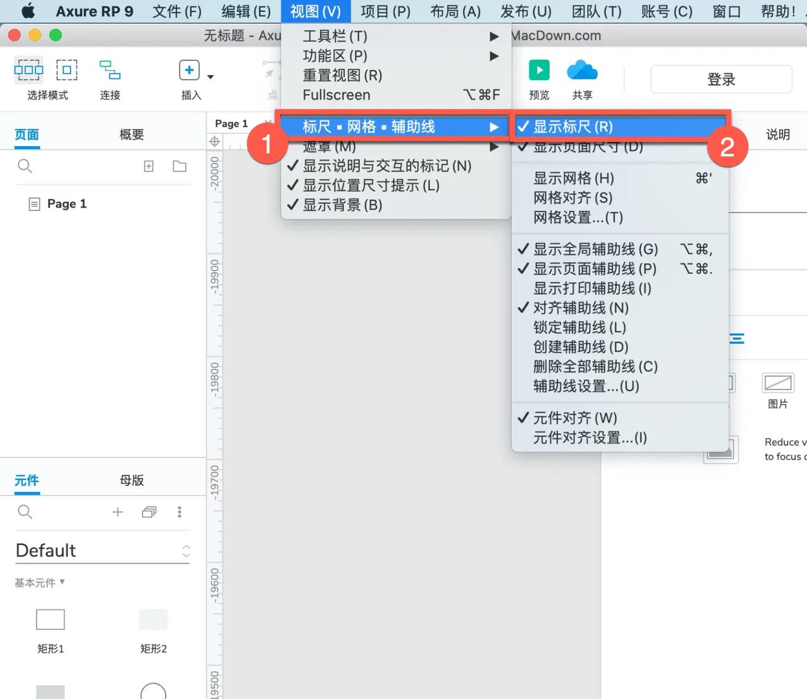Image resolution: width=807 pixels, height=699 pixels.
Task: Open the 基本元件 category dropdown
Action: (40, 582)
